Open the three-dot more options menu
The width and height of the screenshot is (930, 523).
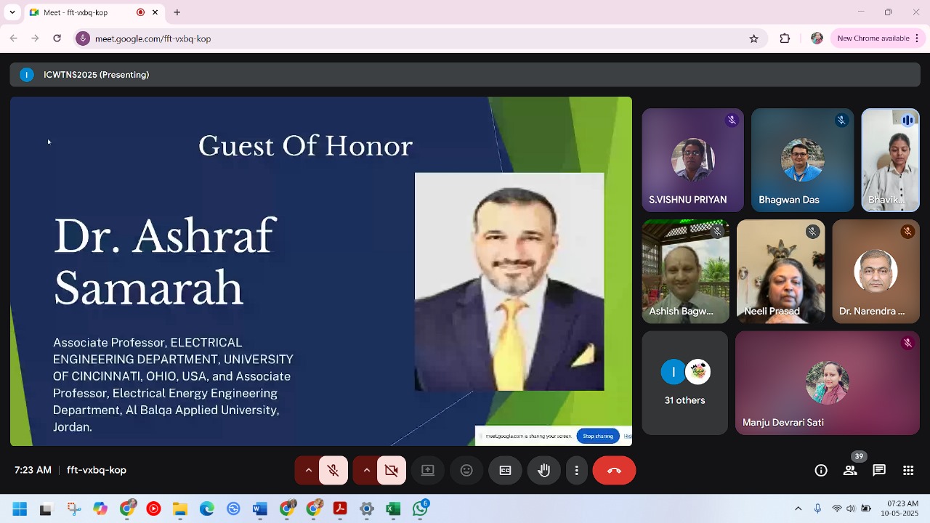coord(576,471)
